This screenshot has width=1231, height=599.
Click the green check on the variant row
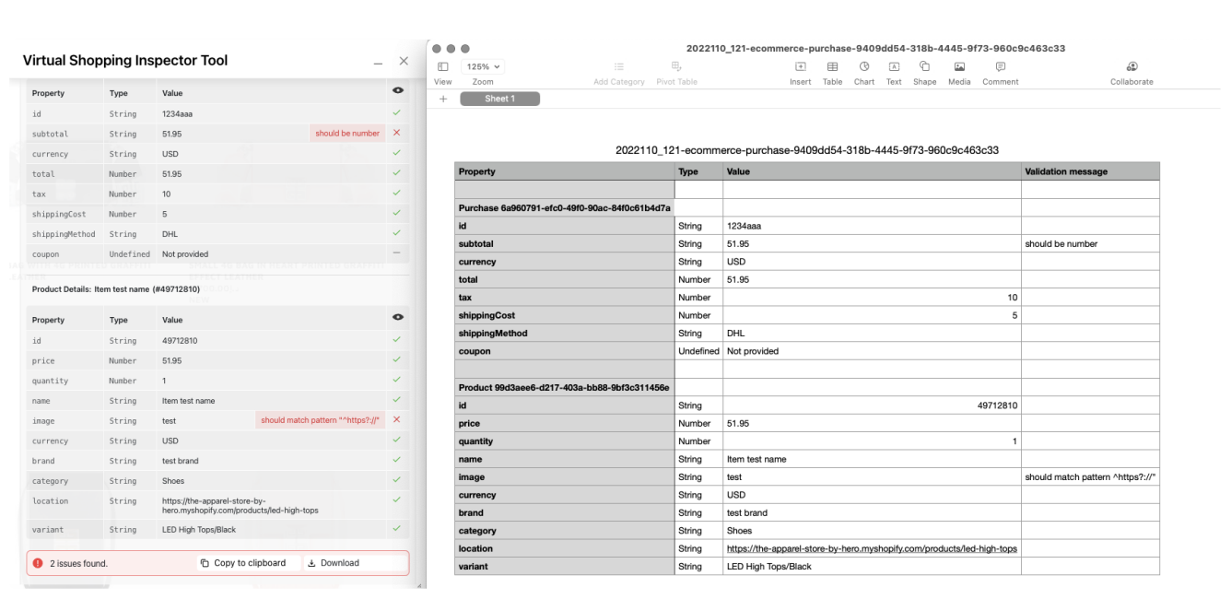click(397, 529)
